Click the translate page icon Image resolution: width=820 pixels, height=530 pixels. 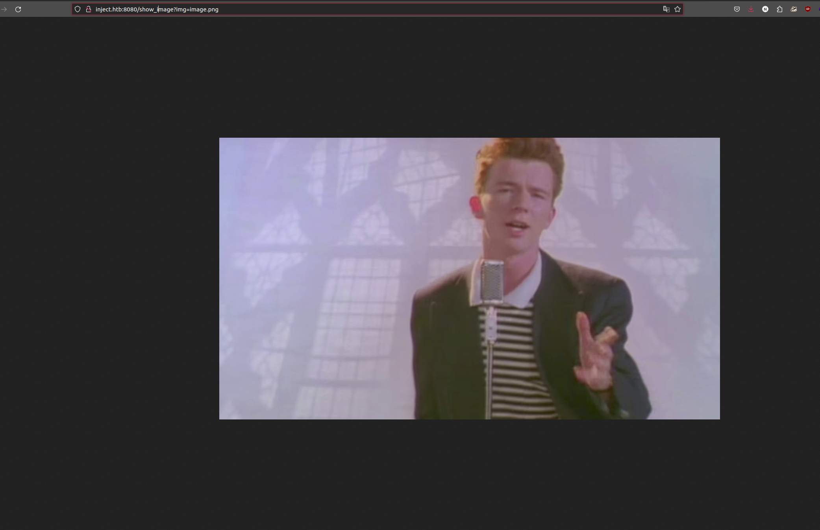(x=666, y=9)
